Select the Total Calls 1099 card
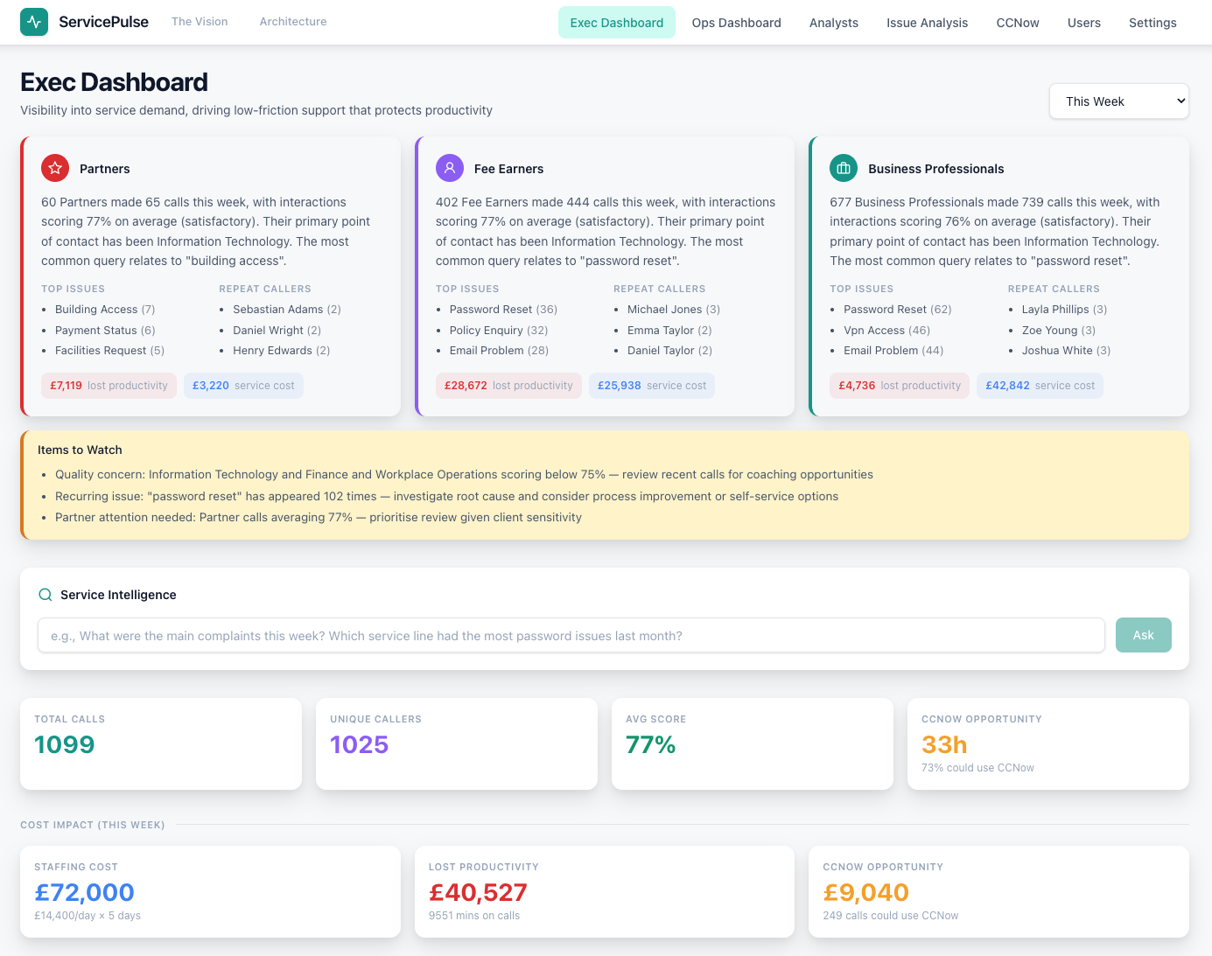The height and width of the screenshot is (956, 1212). (160, 743)
